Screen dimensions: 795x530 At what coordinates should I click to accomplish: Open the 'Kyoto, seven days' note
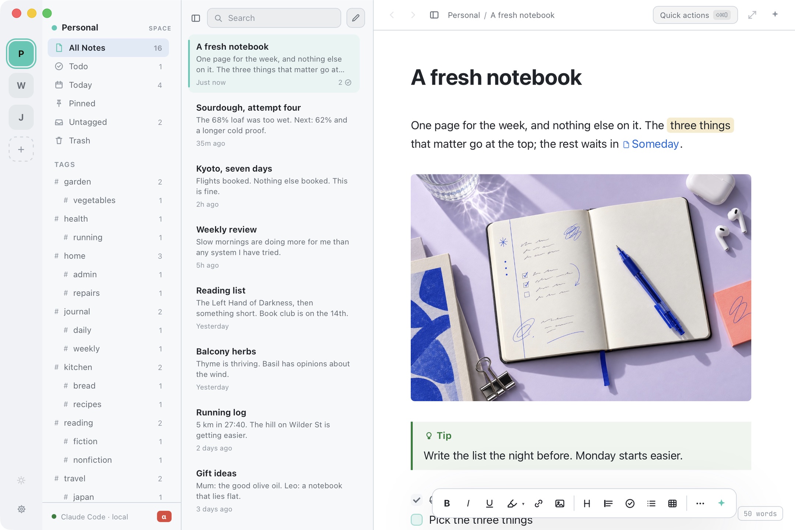click(274, 186)
